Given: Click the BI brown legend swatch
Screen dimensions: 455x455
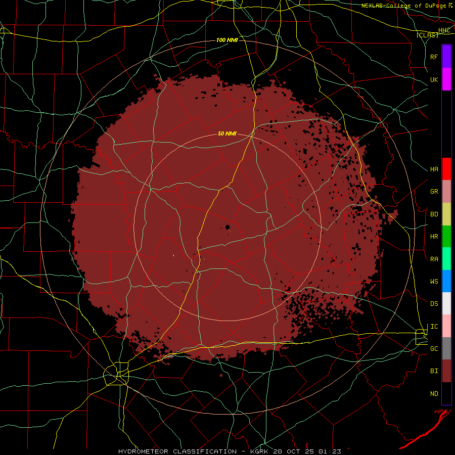Looking at the screenshot, I should pyautogui.click(x=446, y=371).
